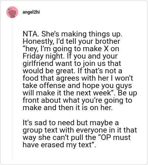Screen dimensions: 148x165
Task: Click the text "will make it the next week"
Action: pyautogui.click(x=67, y=93)
